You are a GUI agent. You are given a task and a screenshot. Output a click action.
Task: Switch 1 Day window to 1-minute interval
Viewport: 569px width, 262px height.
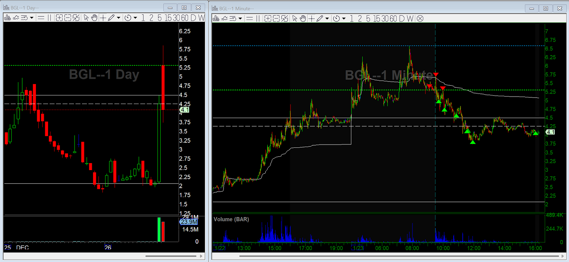143,18
